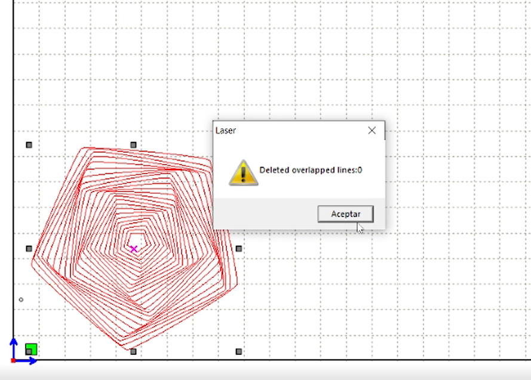Click the yellow warning triangle icon
Screen dimensions: 531x380
pyautogui.click(x=243, y=172)
